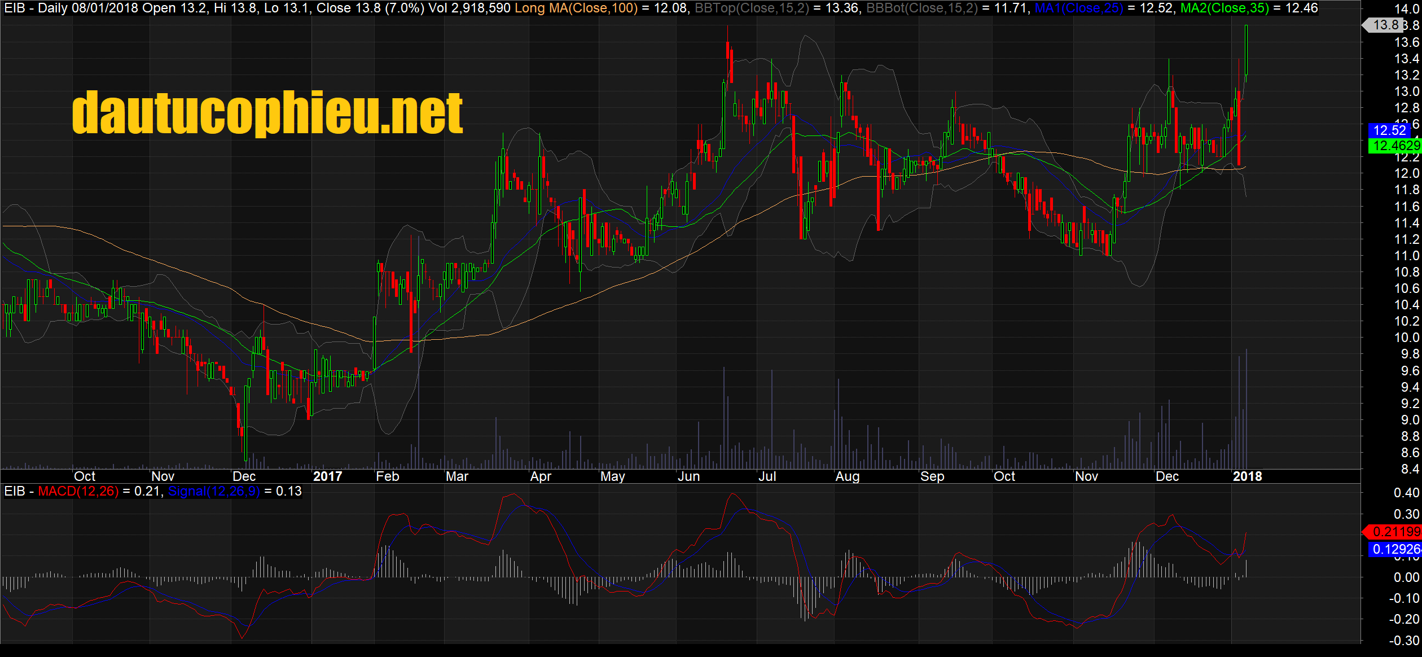
Task: Click the blue 12.52 MA1 value tag
Action: [x=1389, y=130]
